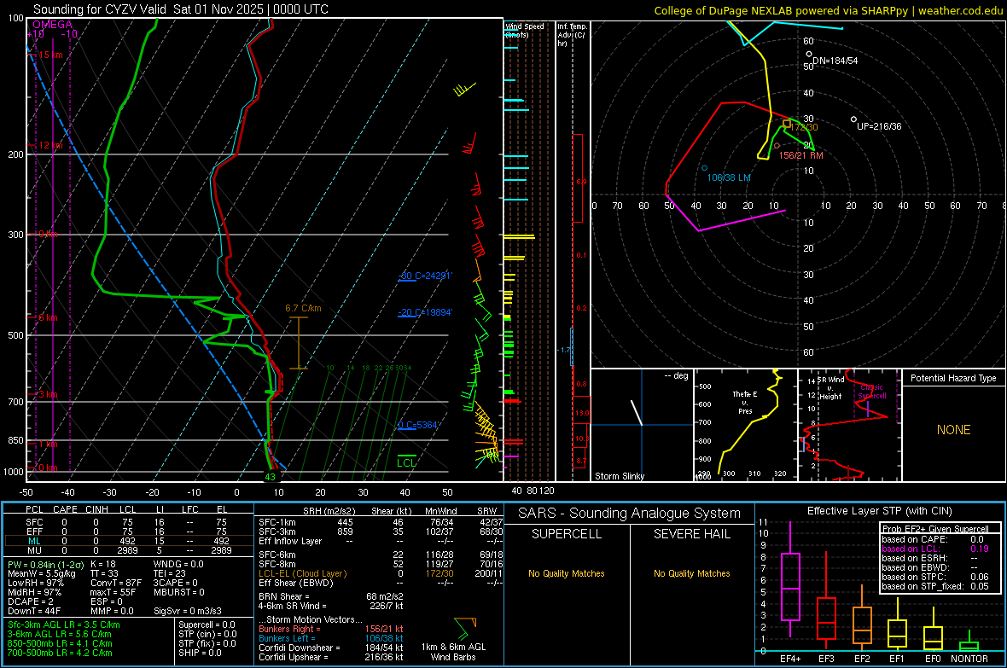Click the SigSvr = 0 m3/s3 value
Image resolution: width=1007 pixels, height=668 pixels.
188,611
